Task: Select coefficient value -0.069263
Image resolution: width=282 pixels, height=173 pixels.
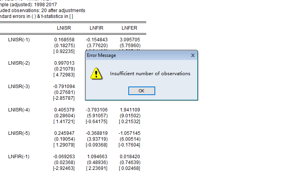Action: (x=64, y=157)
